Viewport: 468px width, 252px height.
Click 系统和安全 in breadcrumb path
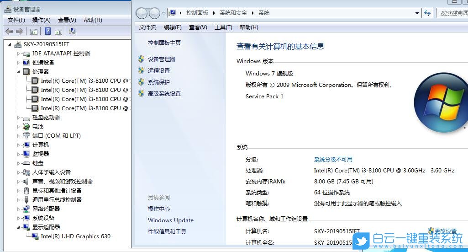[233, 13]
